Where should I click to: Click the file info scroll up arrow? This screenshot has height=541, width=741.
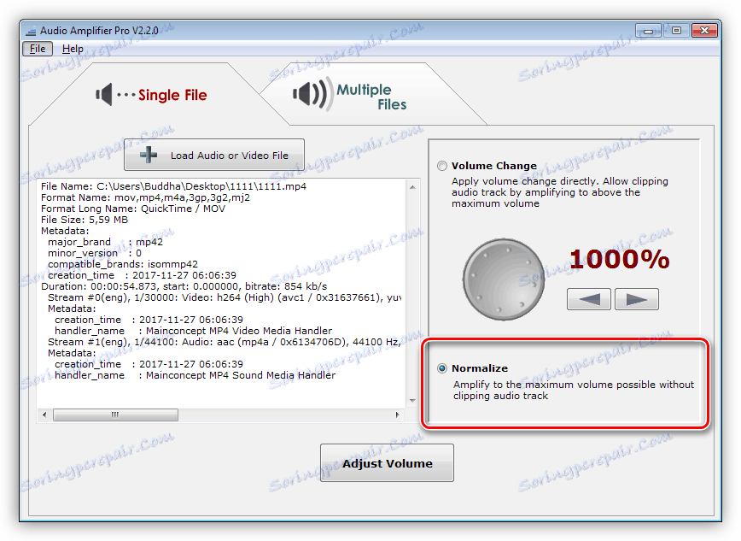click(x=412, y=187)
